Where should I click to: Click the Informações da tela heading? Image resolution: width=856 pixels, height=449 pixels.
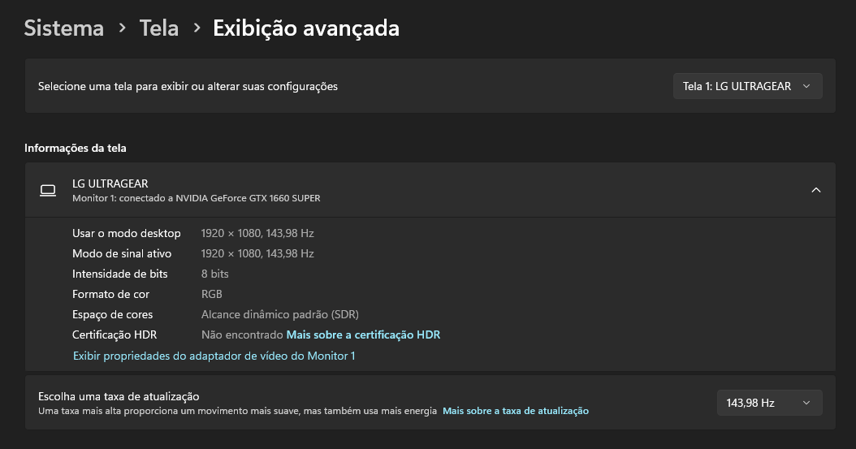click(76, 148)
